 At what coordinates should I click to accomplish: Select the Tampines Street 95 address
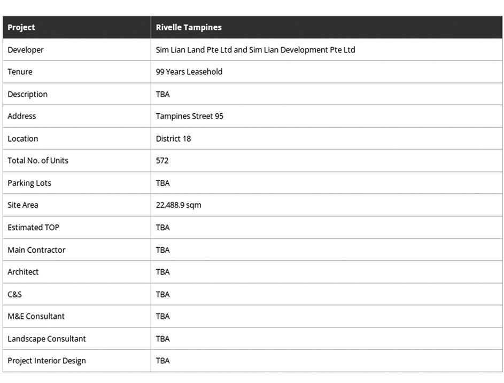pos(189,116)
